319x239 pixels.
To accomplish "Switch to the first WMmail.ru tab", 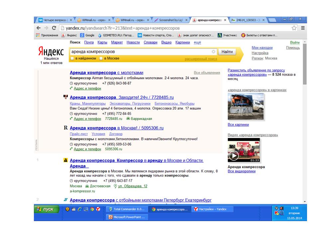I will [x=94, y=20].
